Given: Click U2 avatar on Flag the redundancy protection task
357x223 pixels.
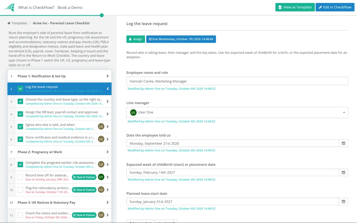Looking at the screenshot, I should [101, 190].
